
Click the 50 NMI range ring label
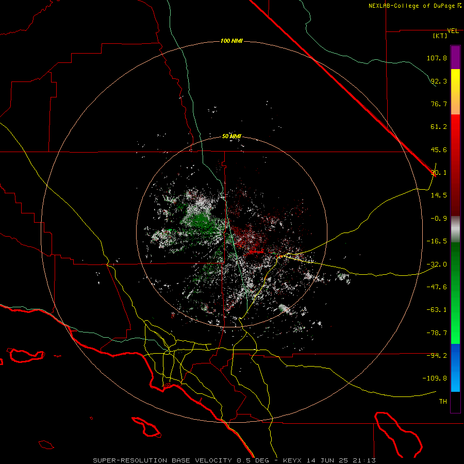(231, 136)
